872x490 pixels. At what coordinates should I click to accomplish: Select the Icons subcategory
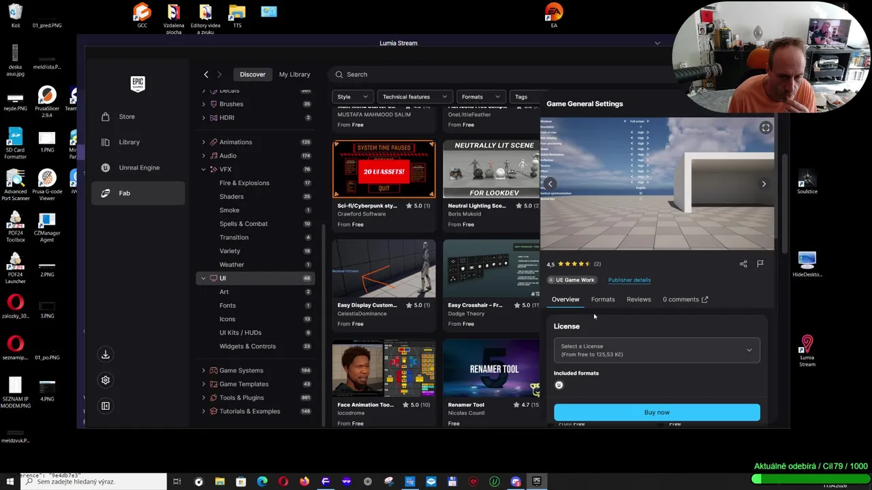pyautogui.click(x=227, y=319)
